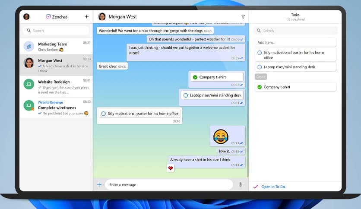Select the 'love it.' message

[231, 151]
